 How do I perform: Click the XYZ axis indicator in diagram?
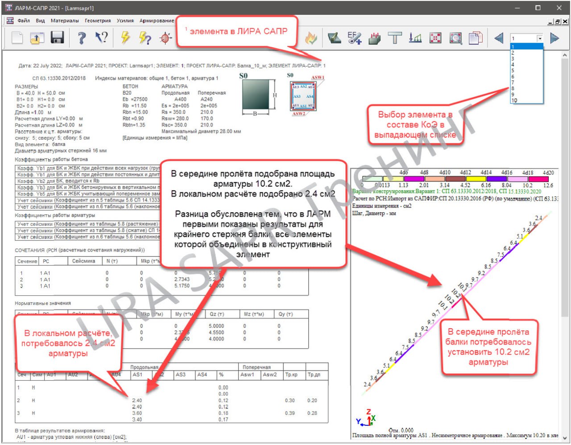366,418
